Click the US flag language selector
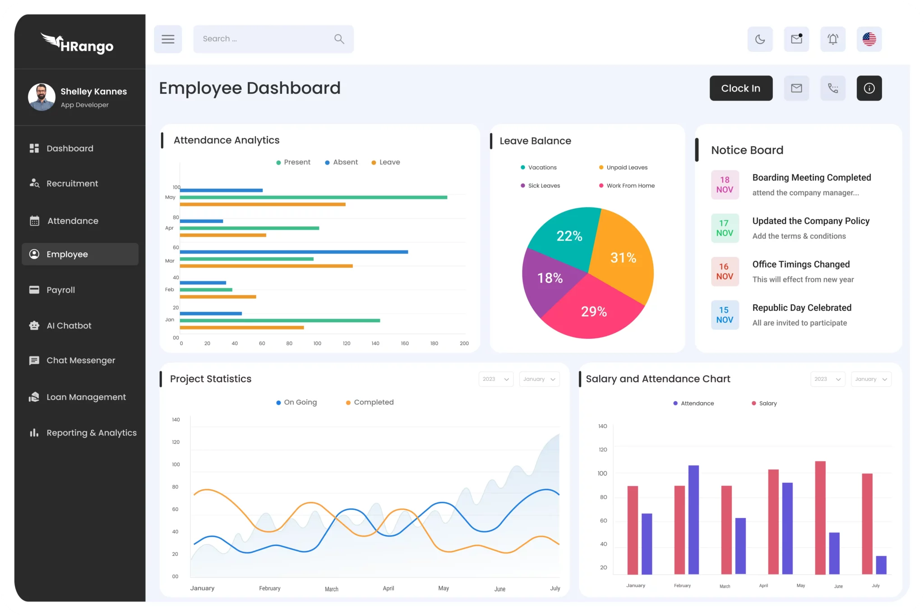Screen dimensions: 924x616 point(869,39)
